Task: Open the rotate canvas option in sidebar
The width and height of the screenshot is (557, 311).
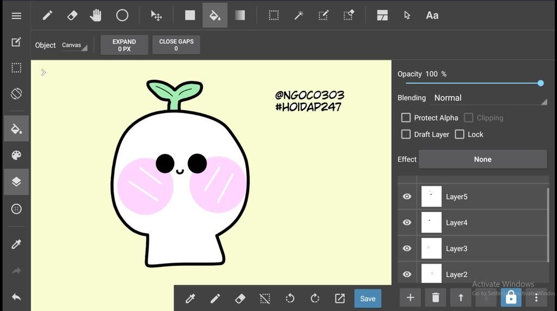Action: (16, 94)
